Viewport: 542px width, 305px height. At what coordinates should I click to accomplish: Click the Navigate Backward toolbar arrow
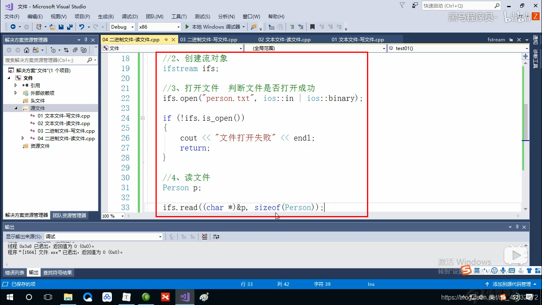[13, 27]
